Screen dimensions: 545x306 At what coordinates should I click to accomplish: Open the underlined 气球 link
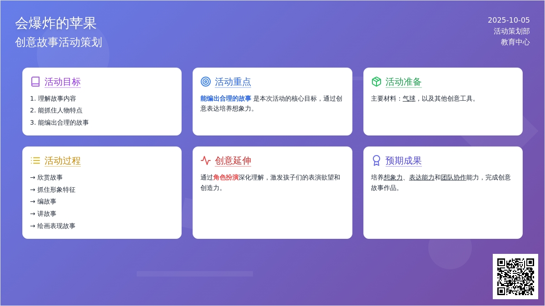(x=409, y=98)
